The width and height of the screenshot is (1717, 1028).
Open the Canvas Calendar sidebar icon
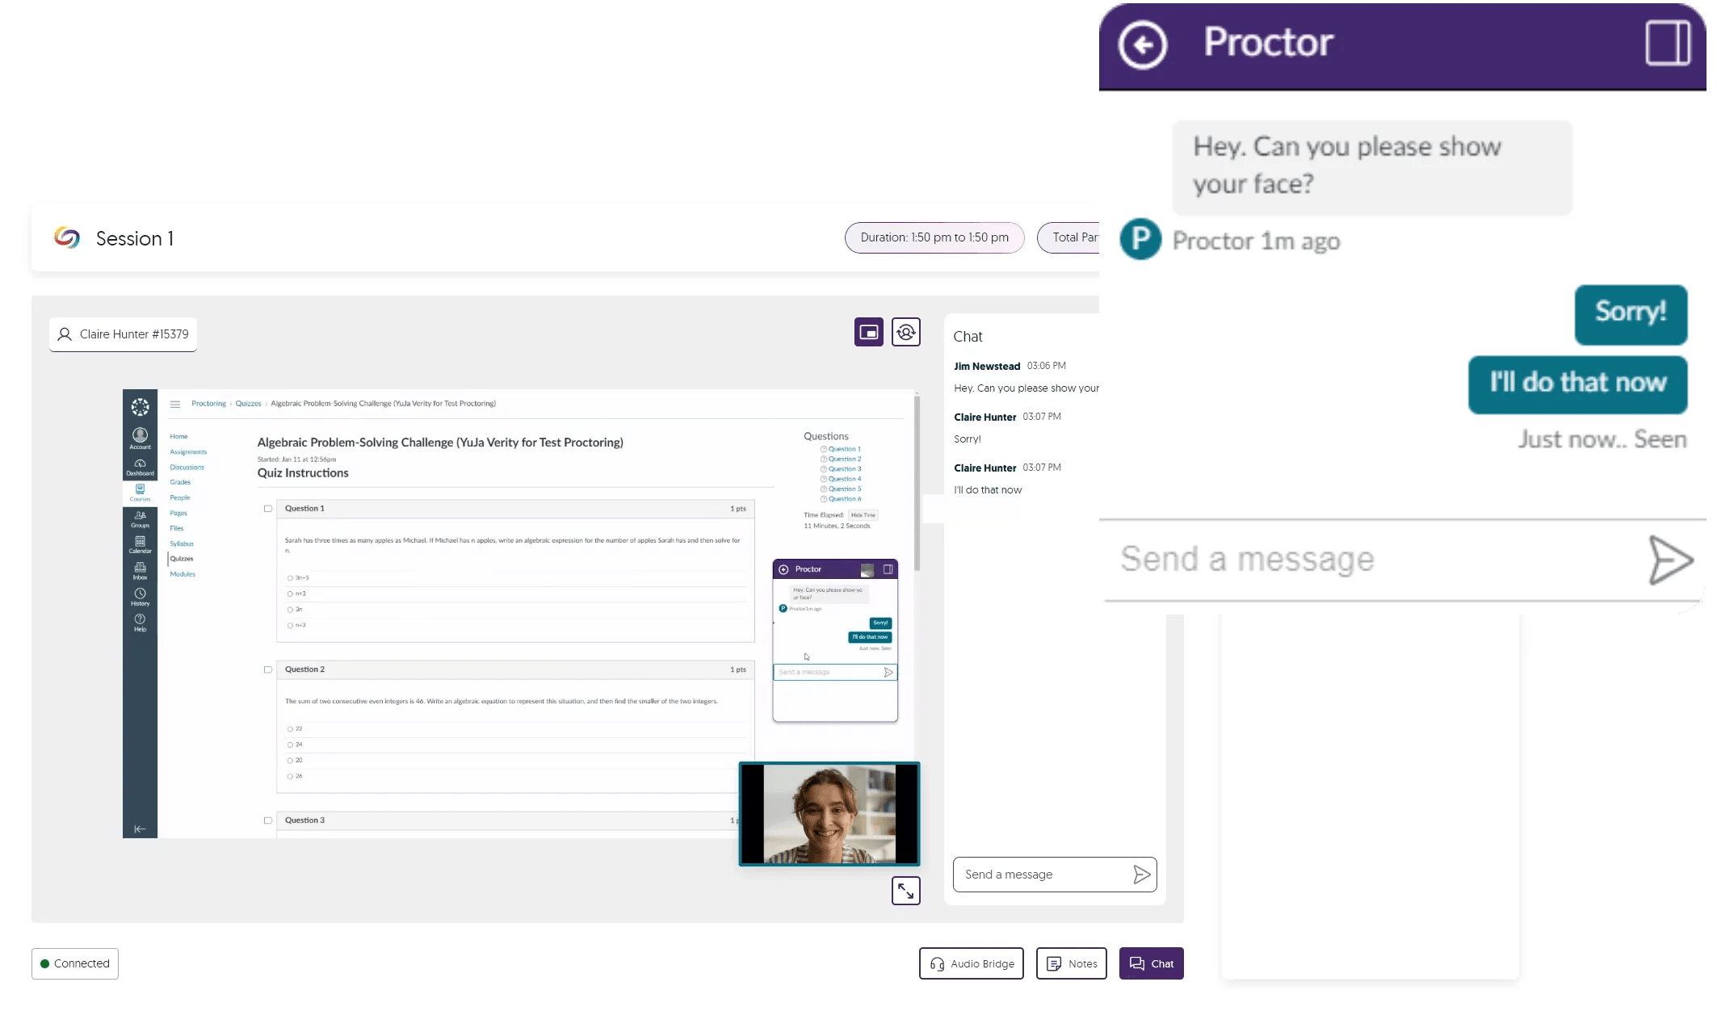(x=140, y=544)
